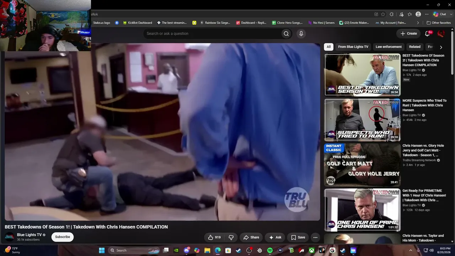This screenshot has width=455, height=256.
Task: Click the YouTube search input field
Action: coord(212,33)
